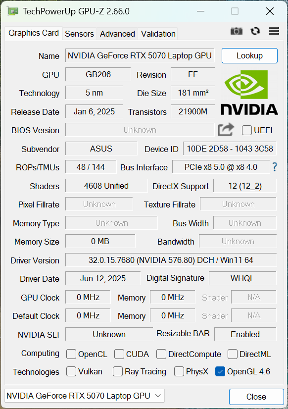Viewport: 288px width, 409px height.
Task: Uncheck the OpenGL 4.6 checkbox
Action: [220, 371]
